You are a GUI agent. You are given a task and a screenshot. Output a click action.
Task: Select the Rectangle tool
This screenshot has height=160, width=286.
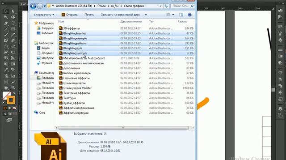(x=13, y=29)
